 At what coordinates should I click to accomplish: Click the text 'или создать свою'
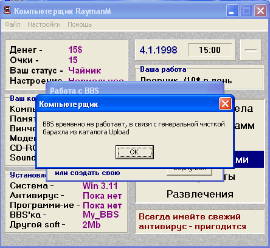pyautogui.click(x=88, y=173)
